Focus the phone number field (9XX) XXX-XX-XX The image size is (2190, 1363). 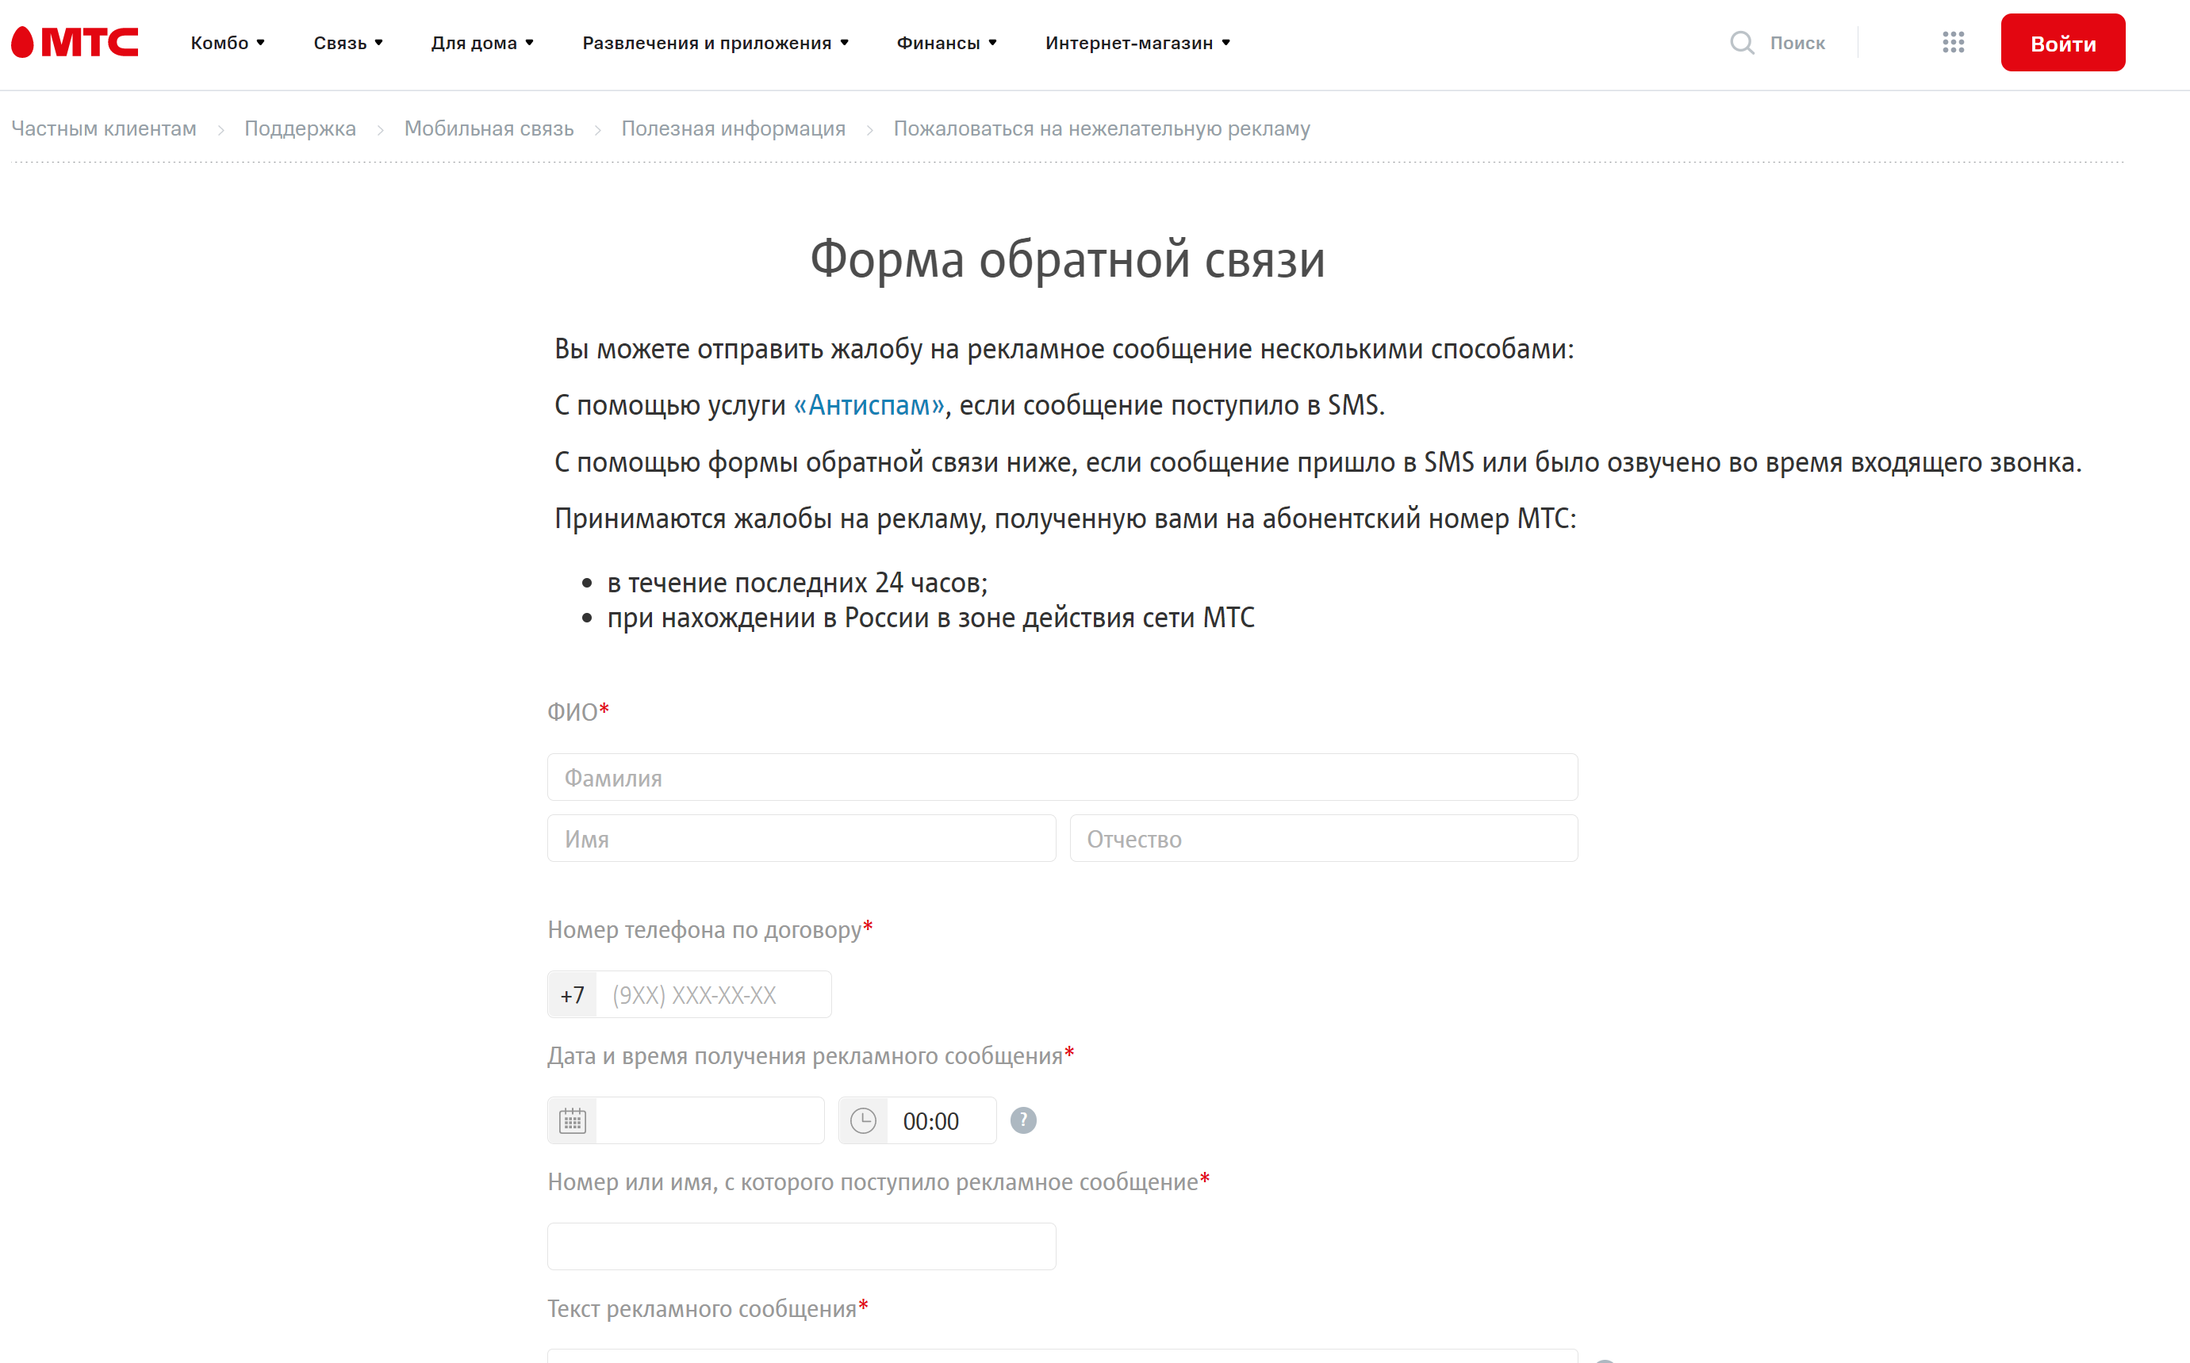click(713, 994)
